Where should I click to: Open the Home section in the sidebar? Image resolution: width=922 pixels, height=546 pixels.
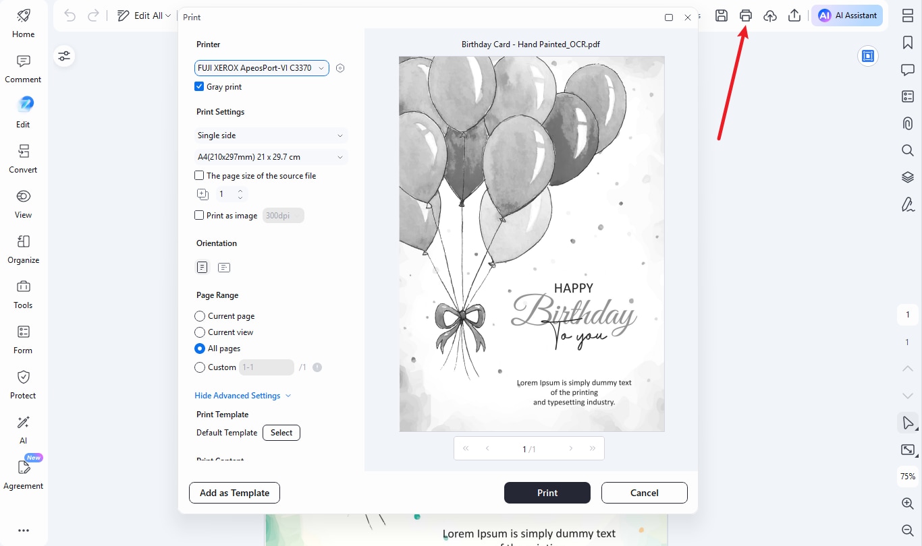coord(23,23)
